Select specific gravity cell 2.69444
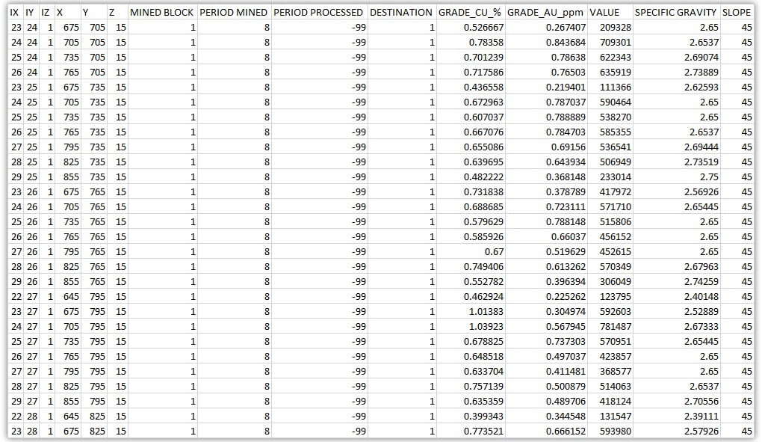762x442 pixels. point(676,147)
